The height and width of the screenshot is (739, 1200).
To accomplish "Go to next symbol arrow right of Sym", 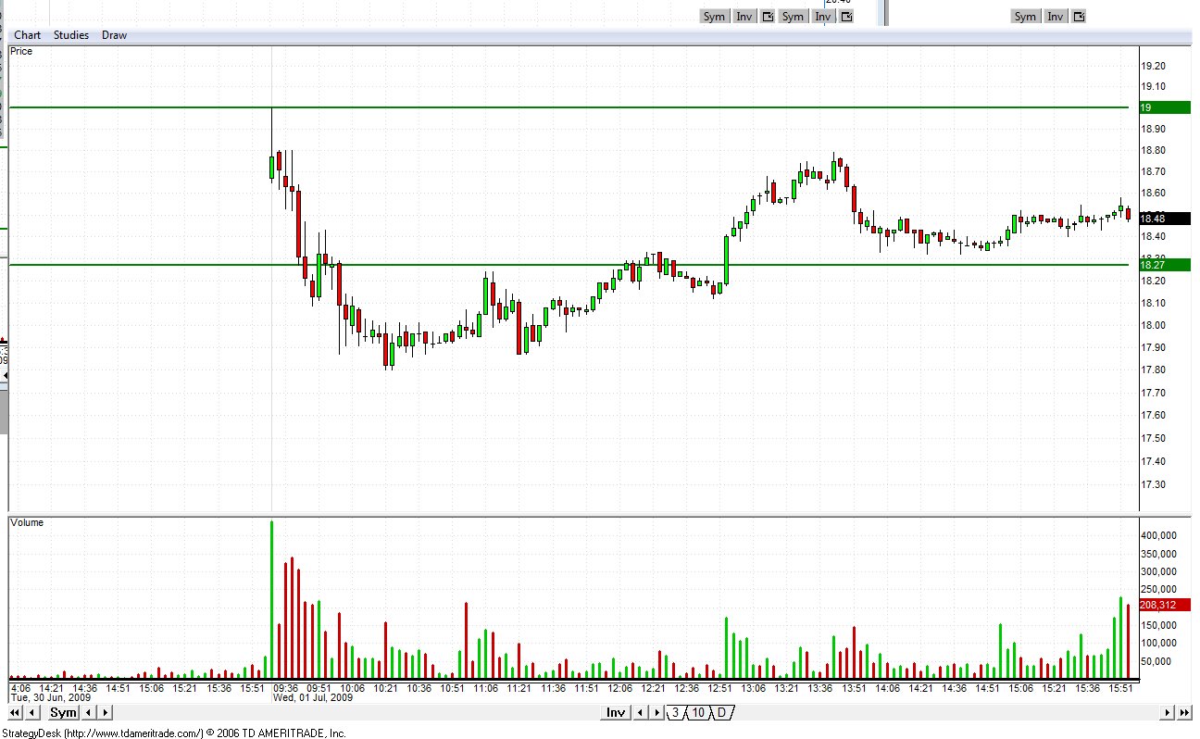I will tap(105, 712).
